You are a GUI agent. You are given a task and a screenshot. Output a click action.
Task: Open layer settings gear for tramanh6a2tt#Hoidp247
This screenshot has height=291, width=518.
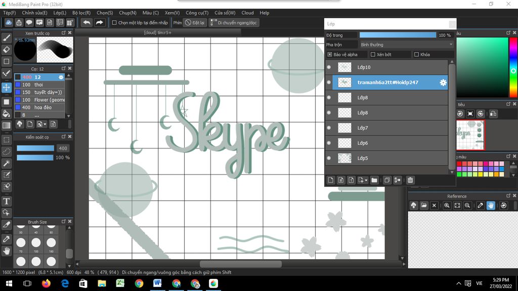coord(443,82)
